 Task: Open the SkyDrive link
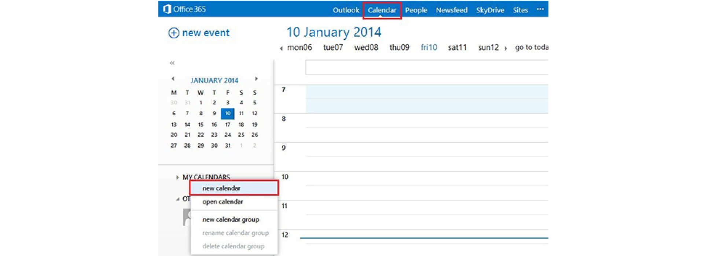click(490, 10)
